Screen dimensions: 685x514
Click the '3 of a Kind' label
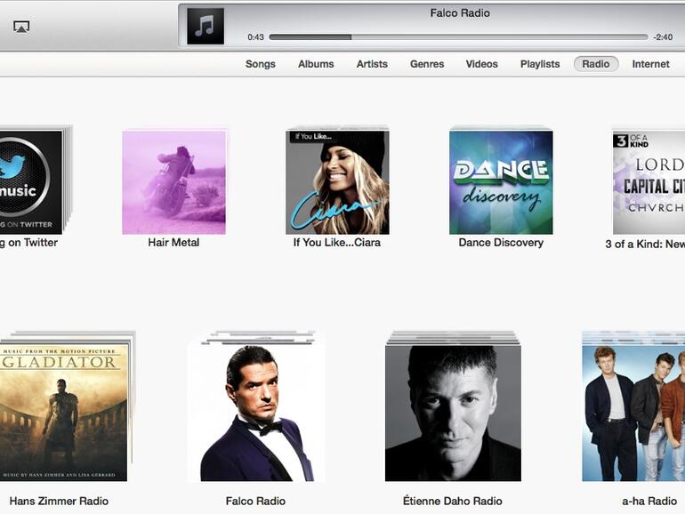645,244
